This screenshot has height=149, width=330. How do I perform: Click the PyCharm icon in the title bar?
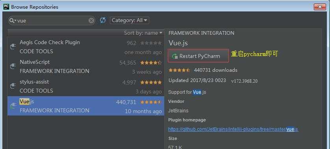click(6, 7)
